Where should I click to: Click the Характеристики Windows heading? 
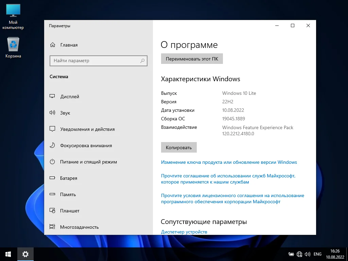tap(201, 79)
